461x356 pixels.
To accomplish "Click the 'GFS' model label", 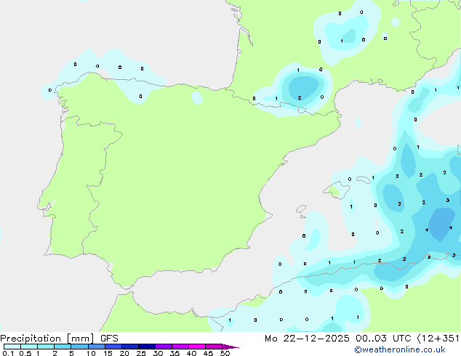I will tap(109, 339).
